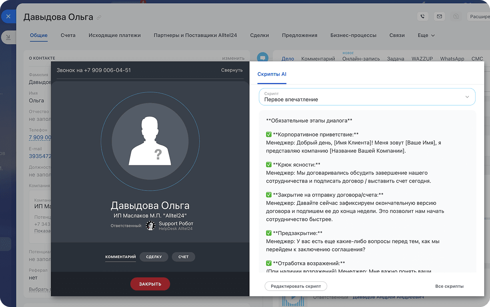Select the СДЕЛКУ pill button

tap(154, 257)
